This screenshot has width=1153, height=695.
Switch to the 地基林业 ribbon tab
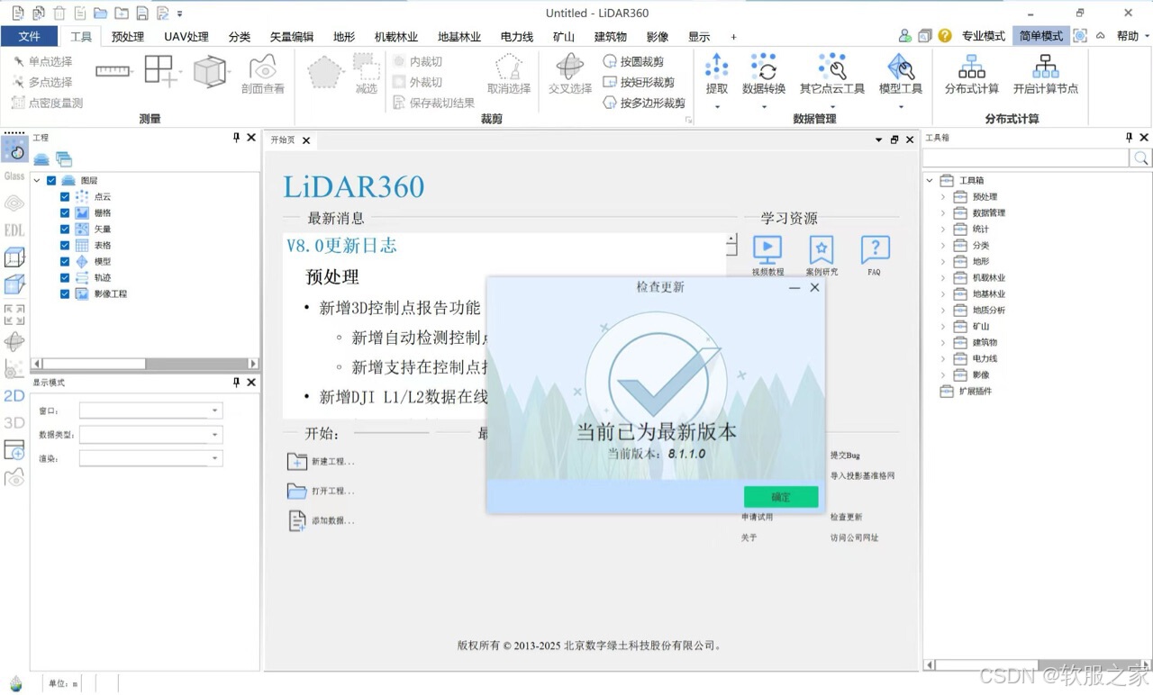(459, 37)
